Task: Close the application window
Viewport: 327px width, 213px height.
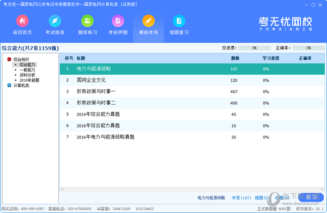Action: pos(320,5)
